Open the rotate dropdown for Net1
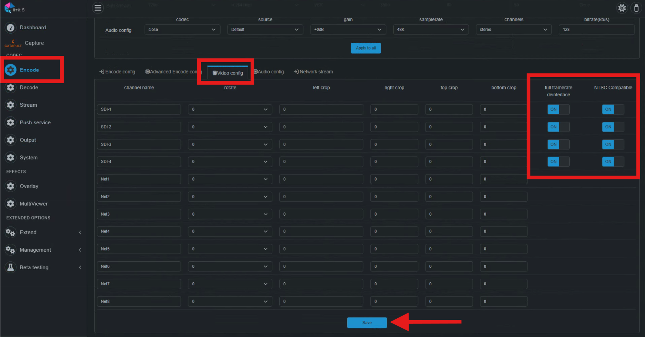Viewport: 645px width, 337px height. [x=230, y=179]
